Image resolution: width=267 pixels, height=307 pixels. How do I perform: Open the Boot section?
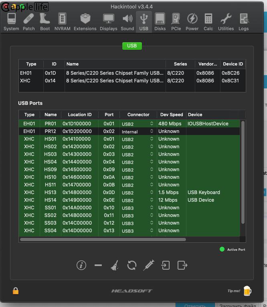45,22
